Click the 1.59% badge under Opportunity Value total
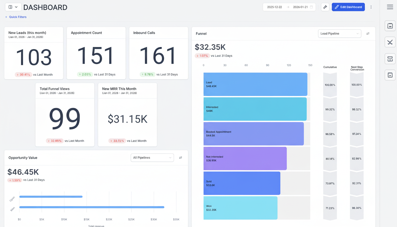The image size is (397, 227). click(x=15, y=180)
